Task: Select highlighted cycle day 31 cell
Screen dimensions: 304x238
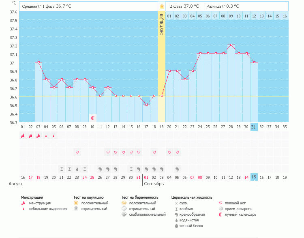Action: [254, 127]
